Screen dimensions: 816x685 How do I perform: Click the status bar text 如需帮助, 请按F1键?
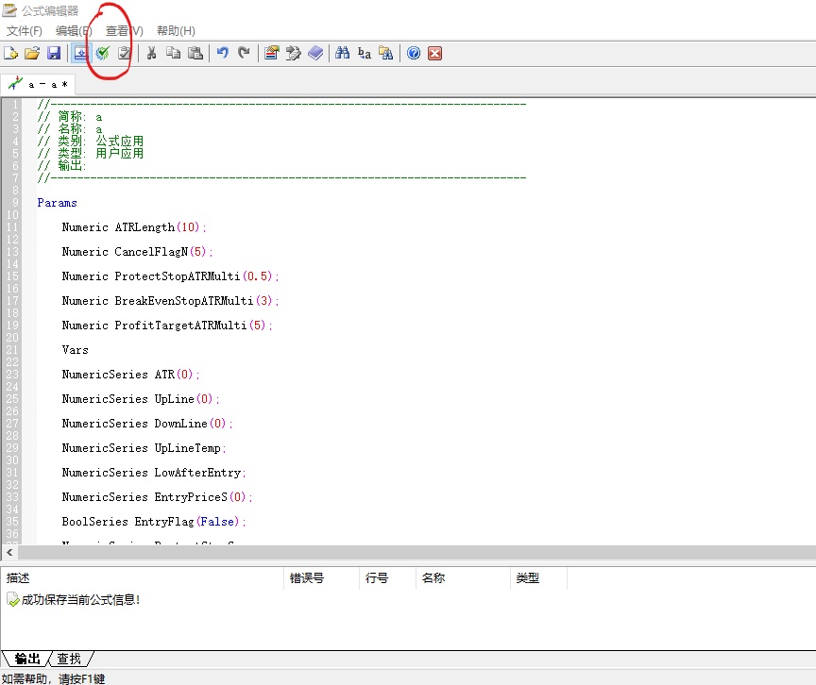[53, 678]
